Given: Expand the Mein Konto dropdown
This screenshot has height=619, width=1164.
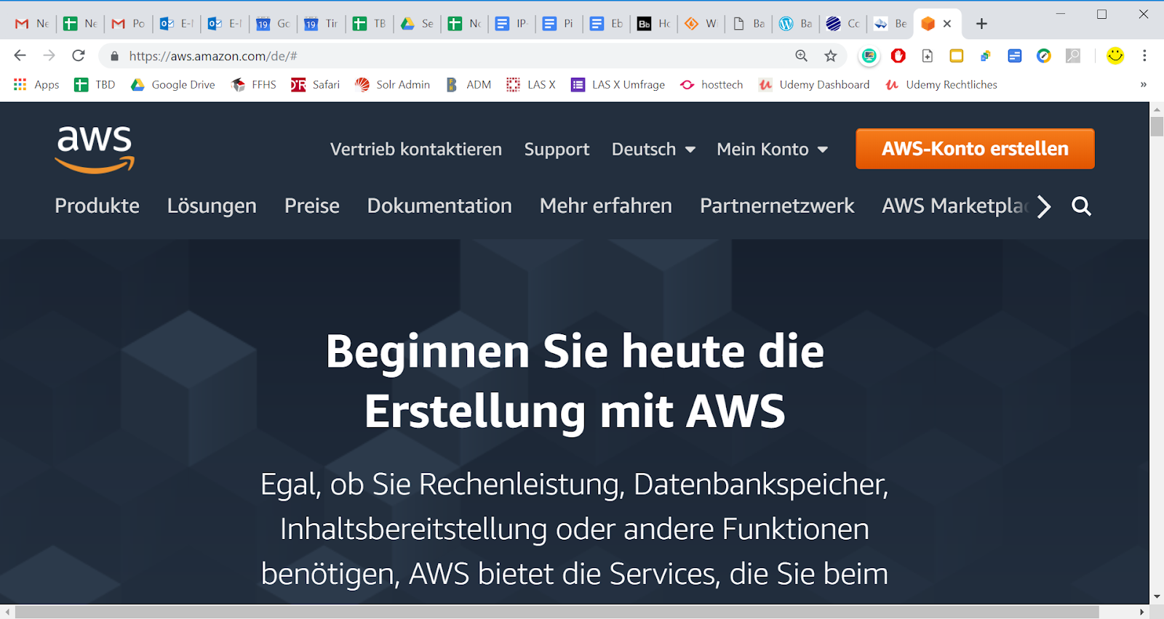Looking at the screenshot, I should coord(772,149).
